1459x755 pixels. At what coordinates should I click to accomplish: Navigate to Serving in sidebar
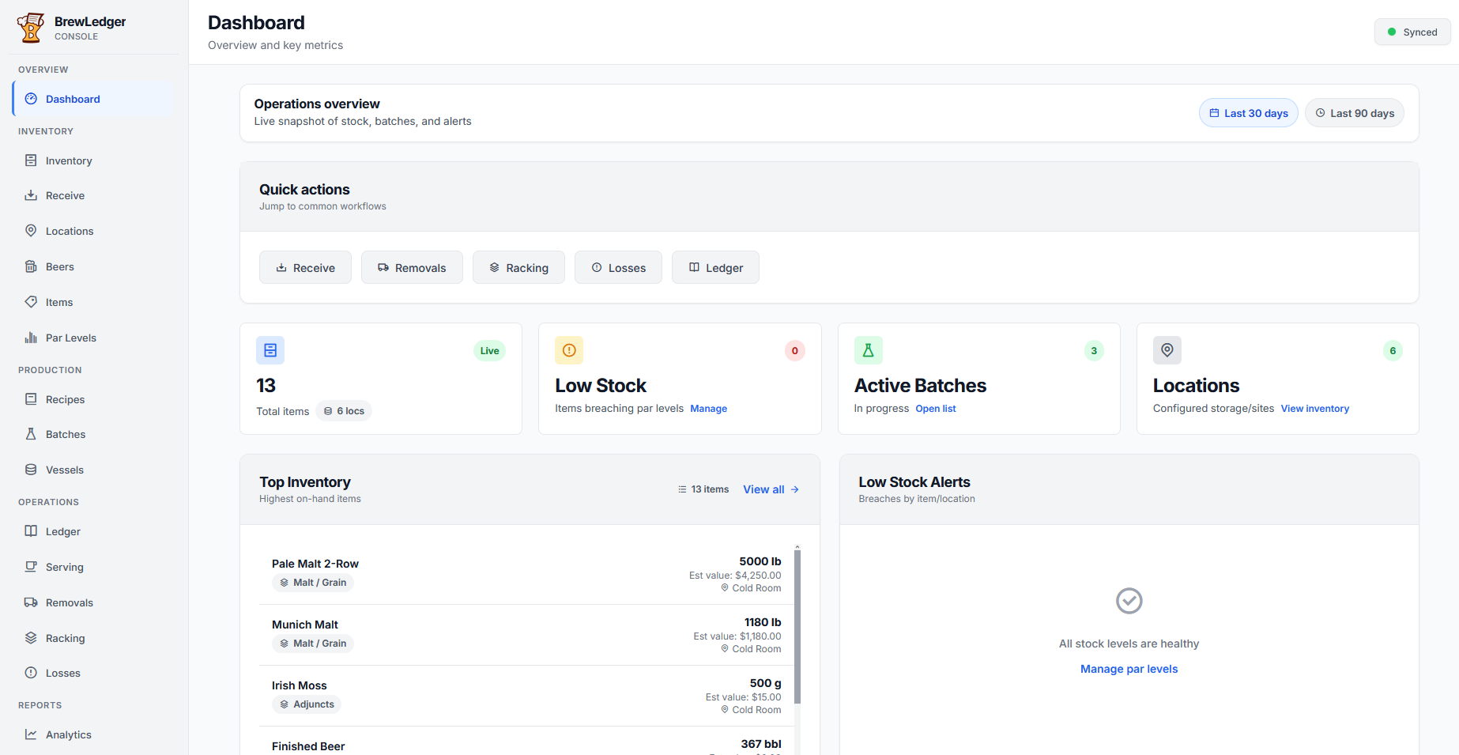click(x=92, y=567)
